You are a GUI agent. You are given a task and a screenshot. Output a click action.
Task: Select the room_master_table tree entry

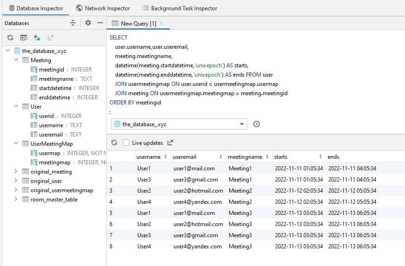click(54, 200)
